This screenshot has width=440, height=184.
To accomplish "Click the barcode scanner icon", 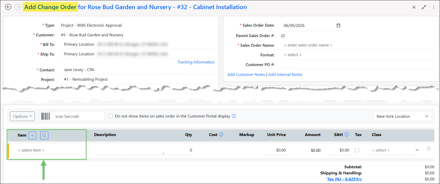I will pyautogui.click(x=46, y=116).
